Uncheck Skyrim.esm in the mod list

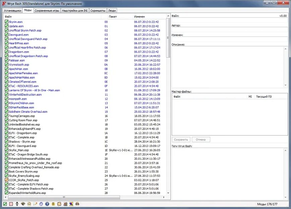coord(6,22)
